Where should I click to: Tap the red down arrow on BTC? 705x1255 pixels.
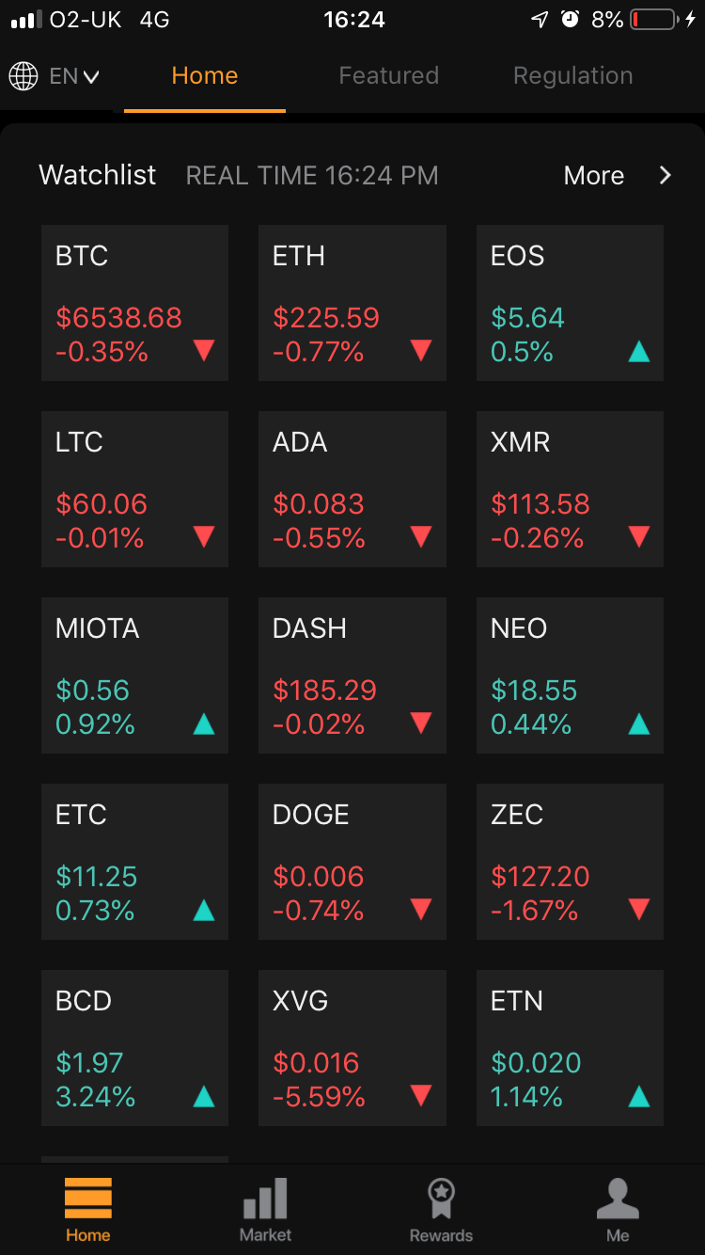203,351
